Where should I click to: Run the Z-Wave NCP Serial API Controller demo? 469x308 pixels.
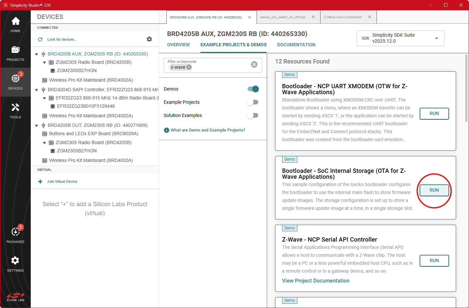434,260
